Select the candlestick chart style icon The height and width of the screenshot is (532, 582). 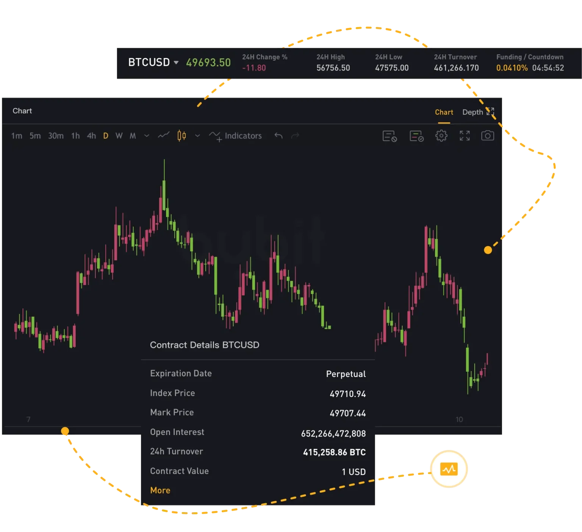[181, 136]
